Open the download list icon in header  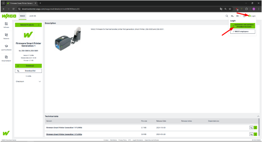point(232,16)
